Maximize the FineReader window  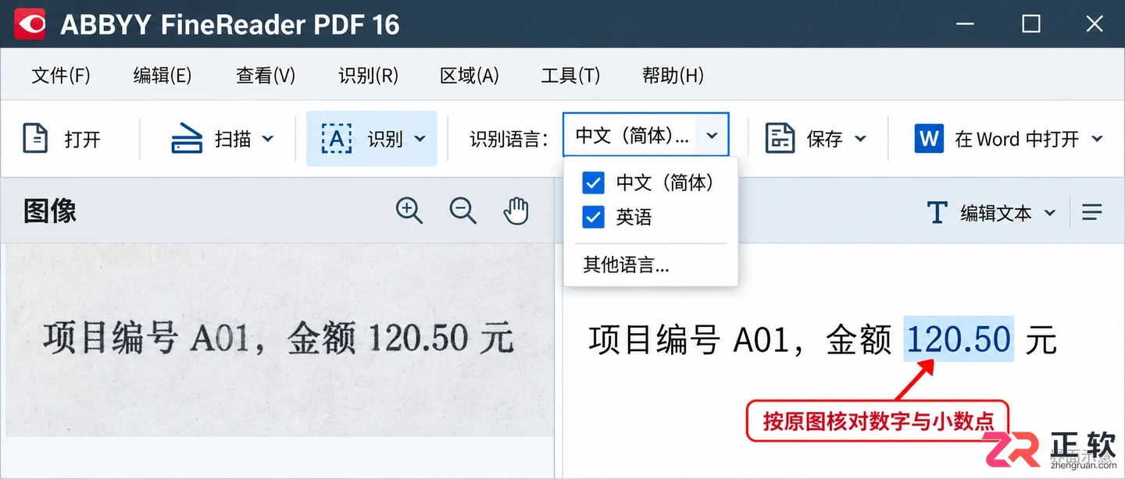[1031, 24]
